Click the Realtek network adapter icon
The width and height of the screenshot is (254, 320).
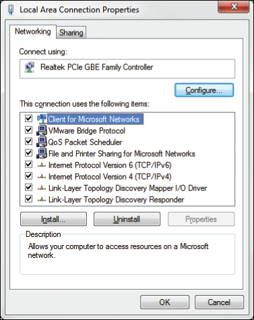(30, 68)
